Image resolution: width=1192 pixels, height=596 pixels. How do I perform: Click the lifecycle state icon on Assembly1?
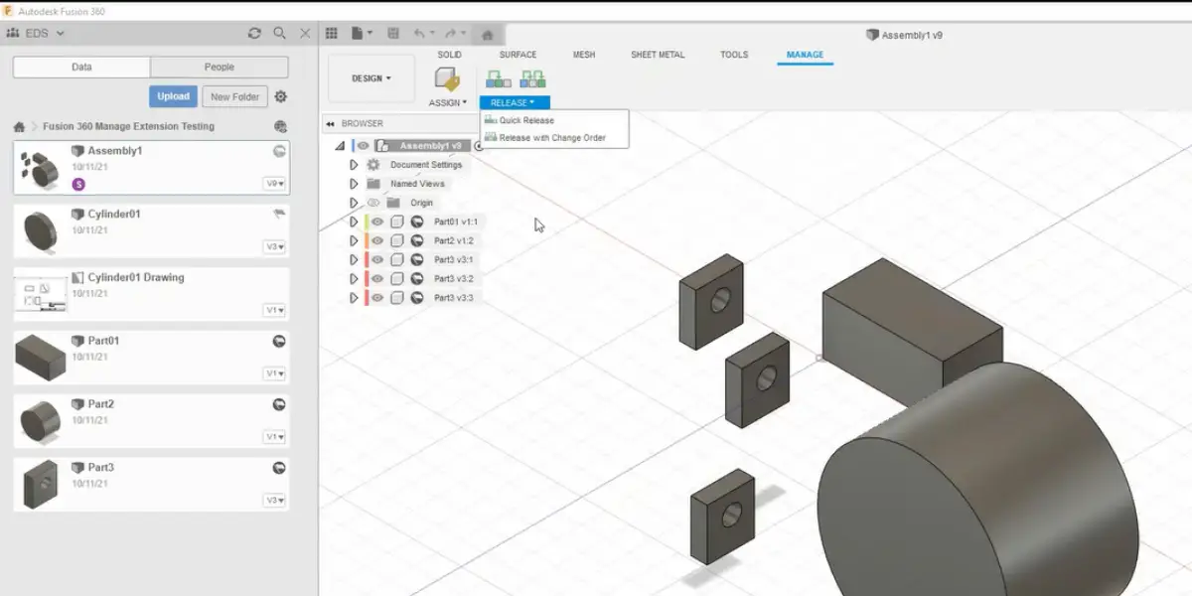[x=279, y=151]
